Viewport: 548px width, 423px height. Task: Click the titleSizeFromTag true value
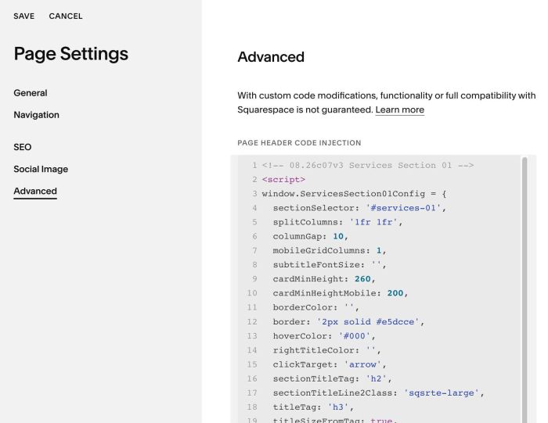coord(381,420)
